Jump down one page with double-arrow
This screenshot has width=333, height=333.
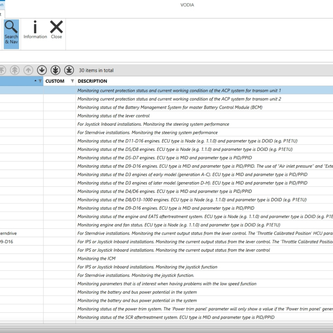point(56,70)
